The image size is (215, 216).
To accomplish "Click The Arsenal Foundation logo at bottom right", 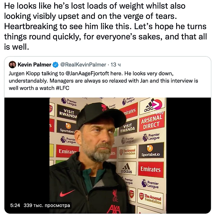I will [x=150, y=199].
